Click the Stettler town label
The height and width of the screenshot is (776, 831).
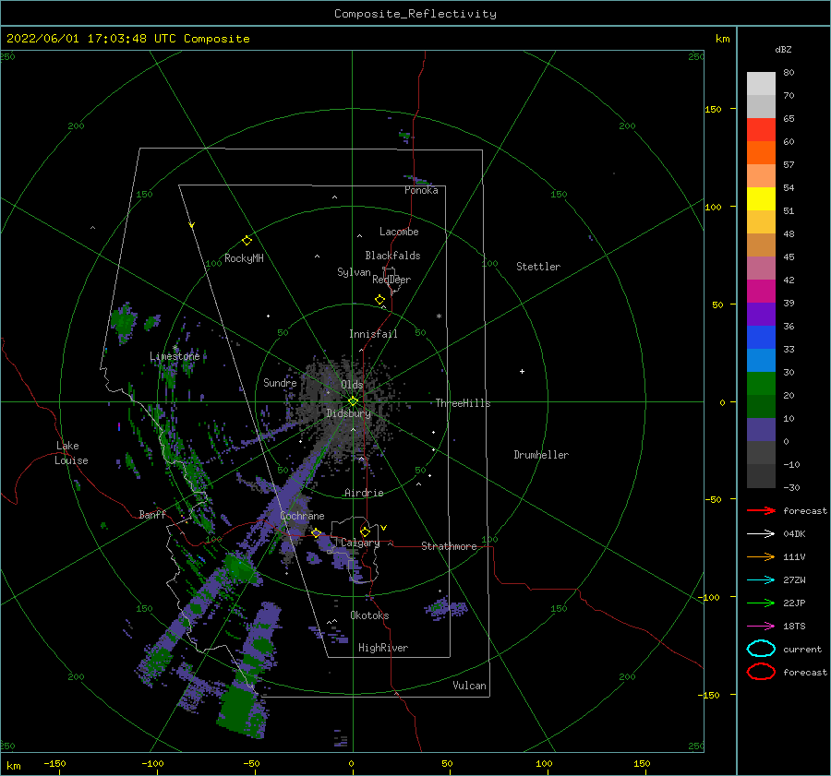[538, 267]
